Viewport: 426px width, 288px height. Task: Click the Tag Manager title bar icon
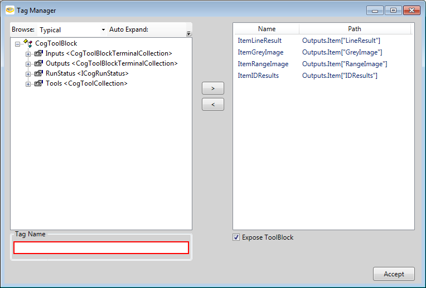pyautogui.click(x=10, y=10)
